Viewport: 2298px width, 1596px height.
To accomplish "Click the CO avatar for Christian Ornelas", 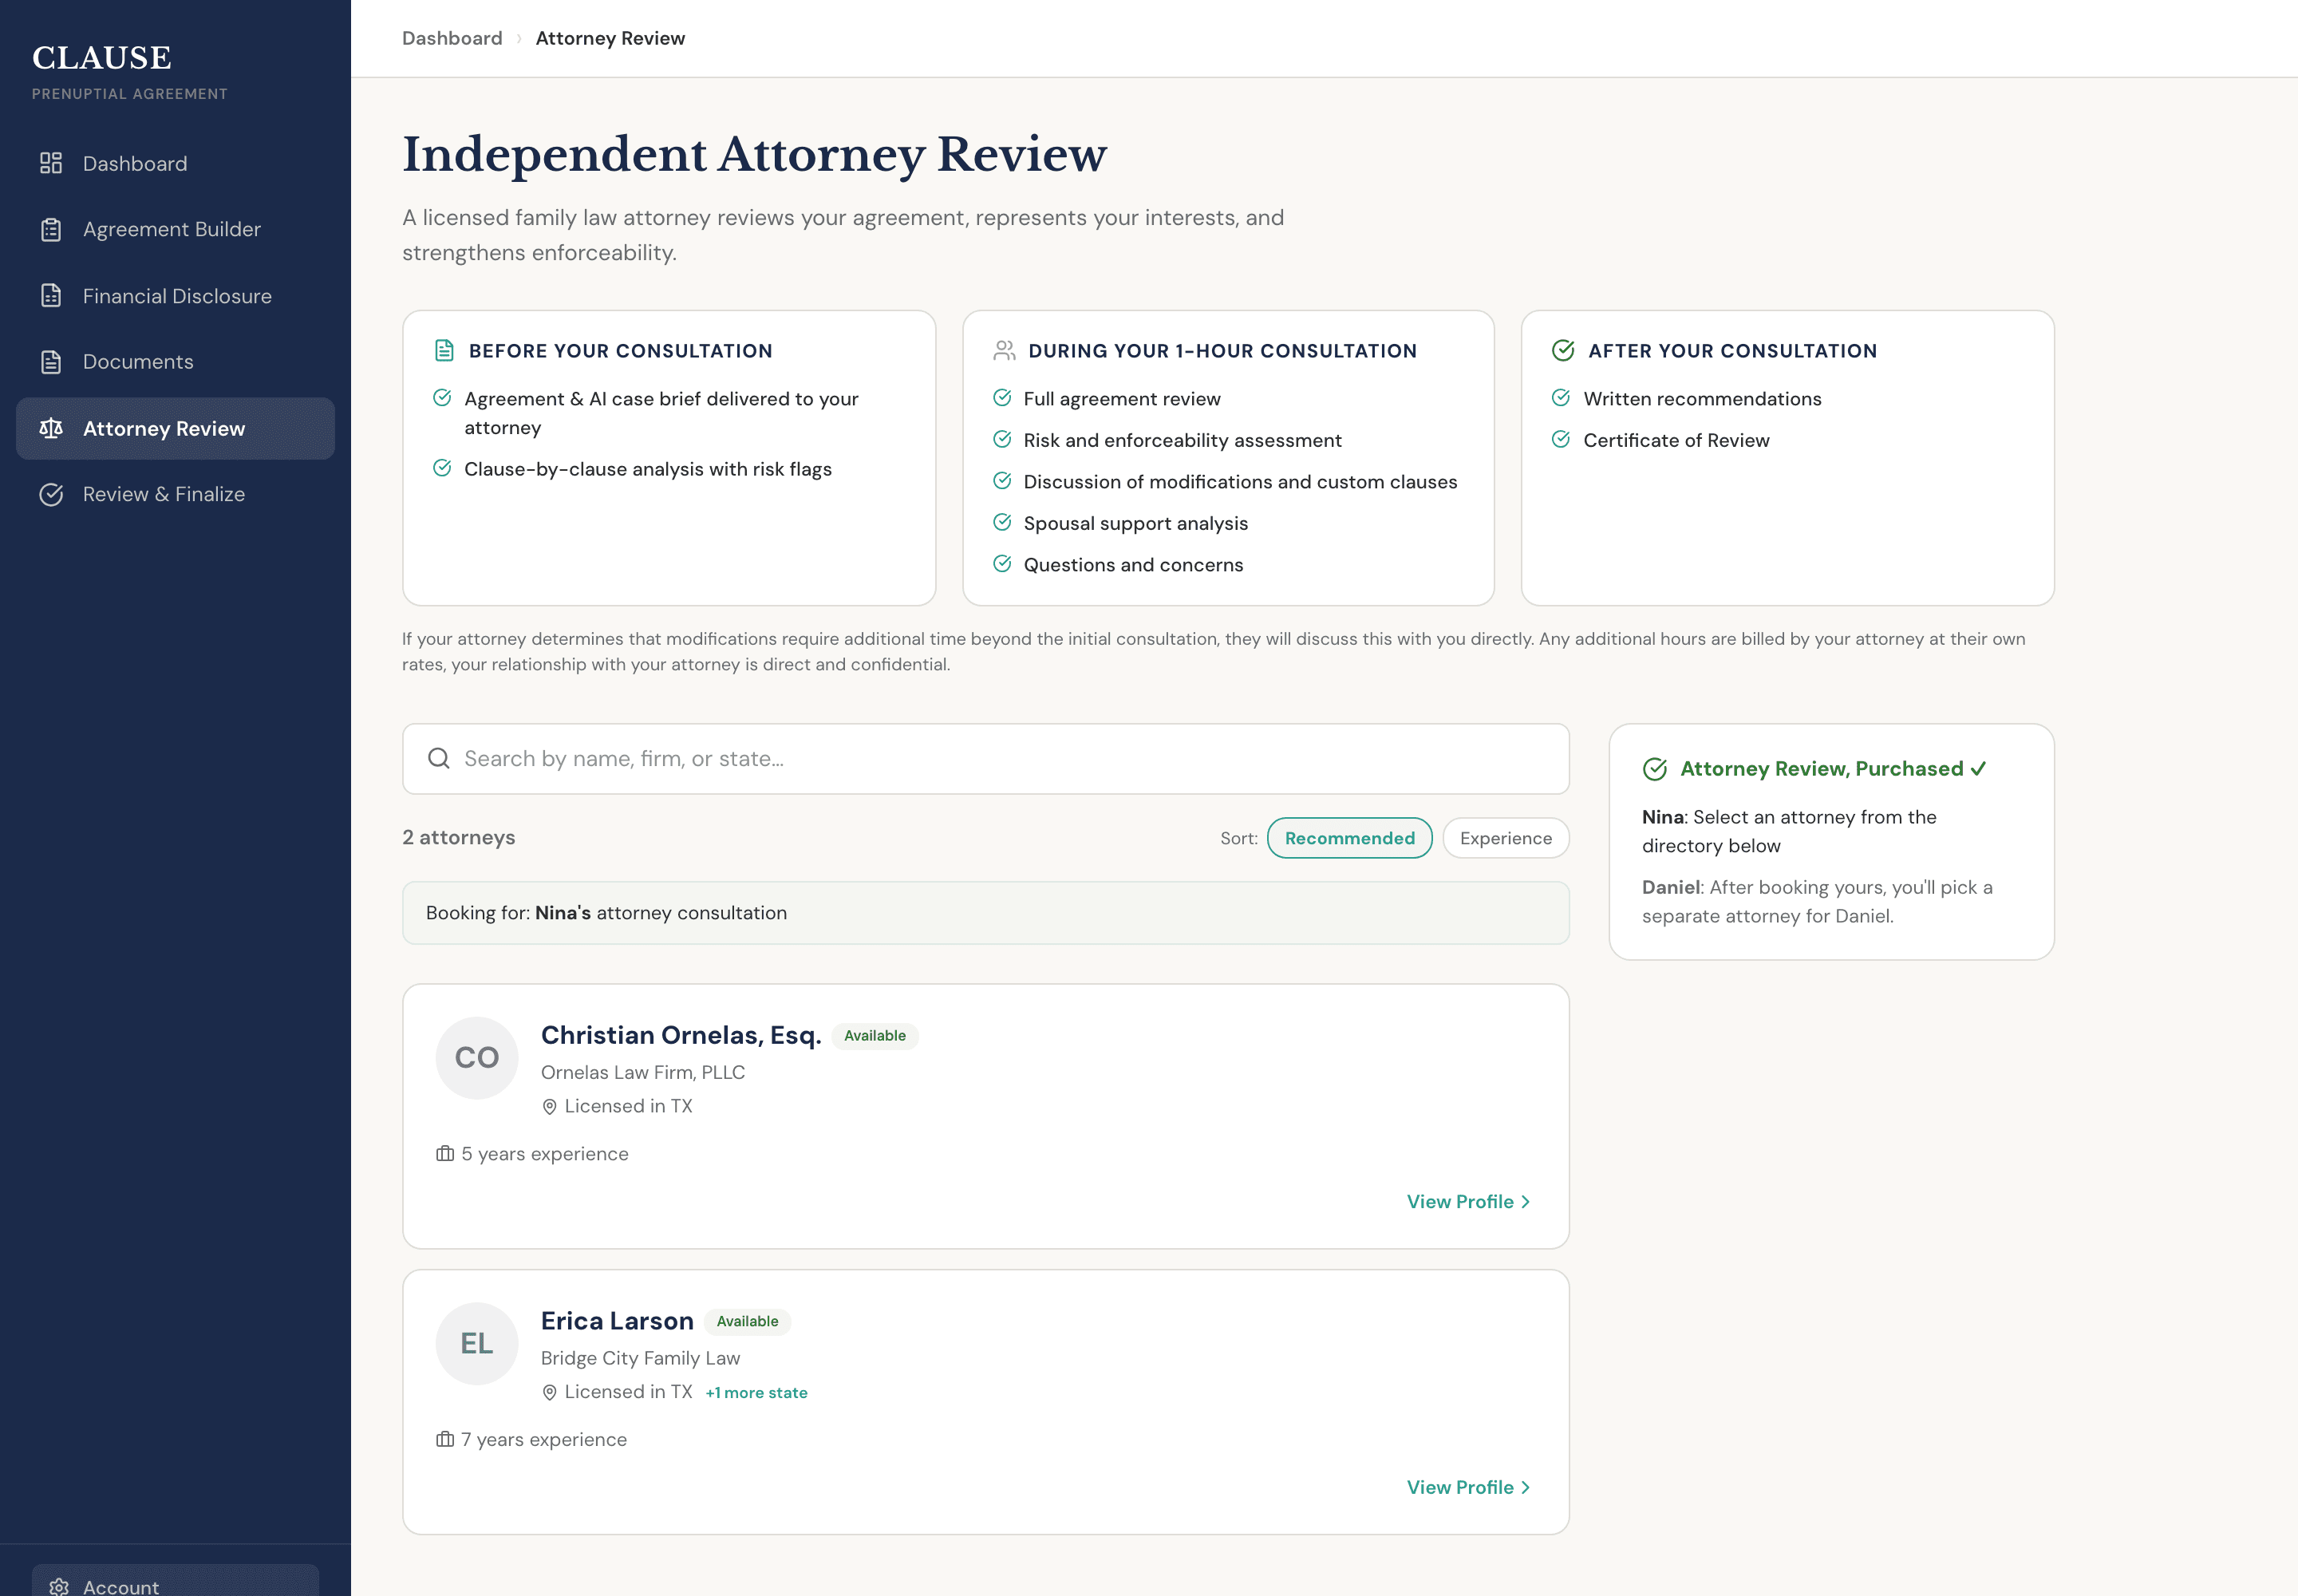I will [x=477, y=1057].
